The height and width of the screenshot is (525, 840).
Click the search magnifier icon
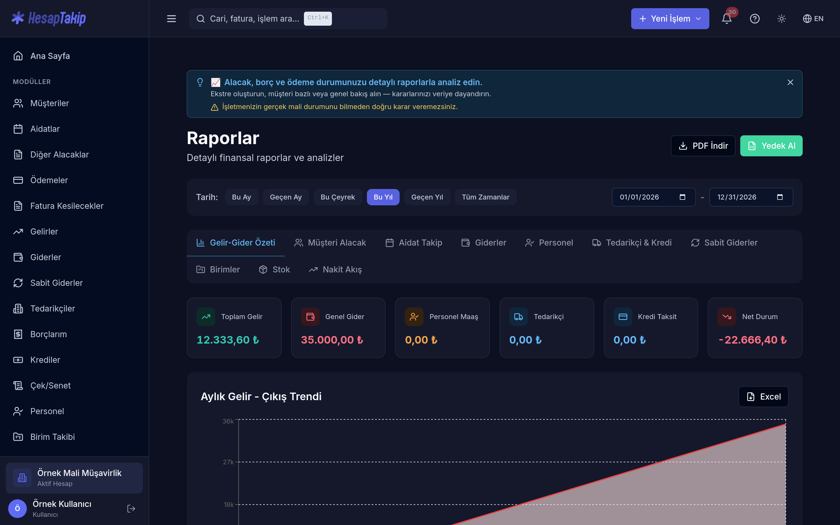click(x=201, y=19)
